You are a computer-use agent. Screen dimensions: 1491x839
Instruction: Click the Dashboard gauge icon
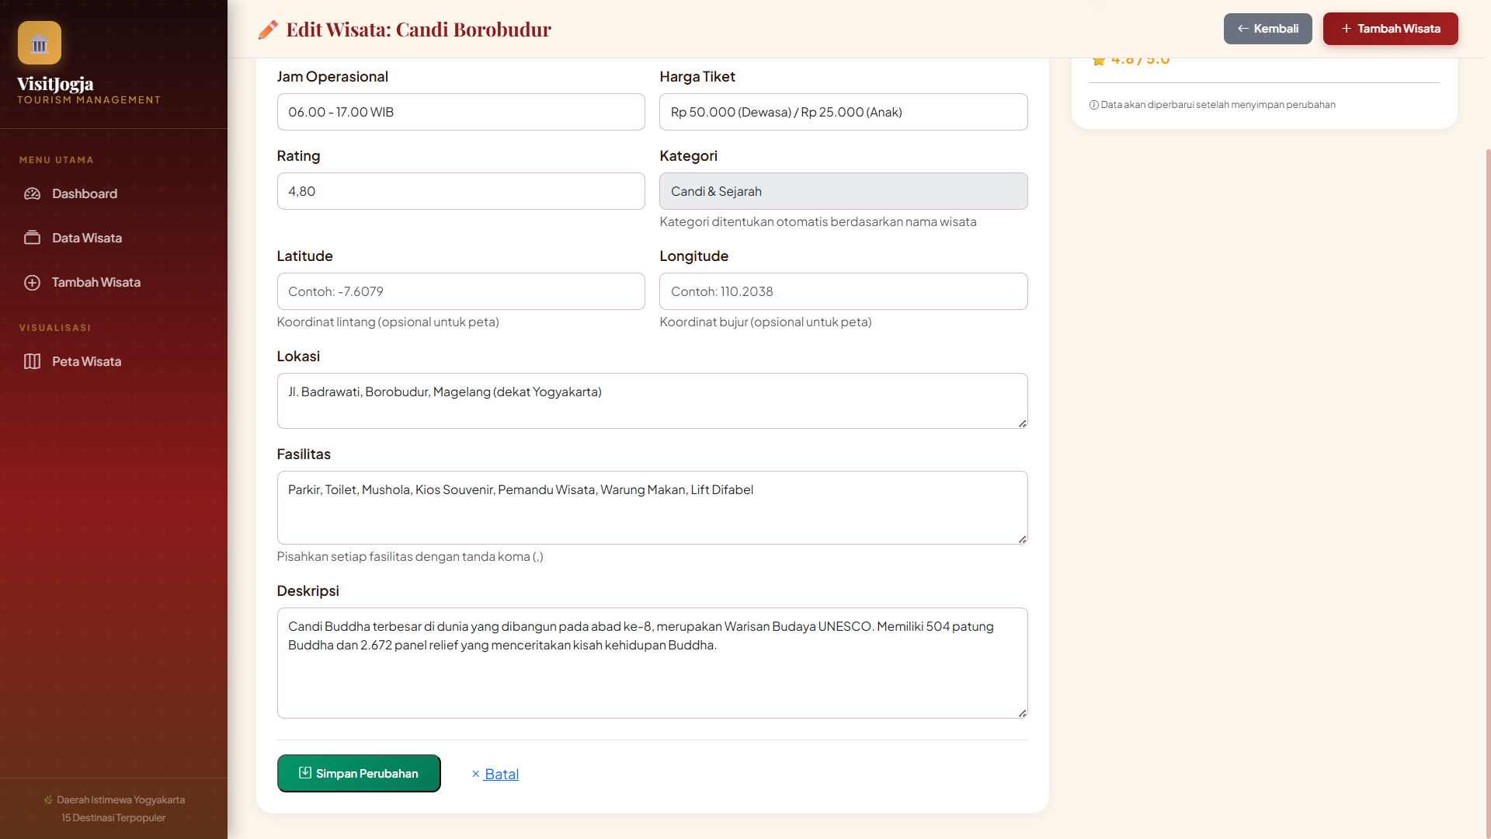point(32,193)
